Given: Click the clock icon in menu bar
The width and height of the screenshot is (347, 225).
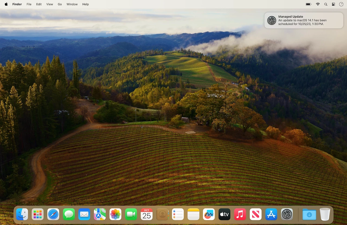Looking at the screenshot, I should [x=341, y=4].
